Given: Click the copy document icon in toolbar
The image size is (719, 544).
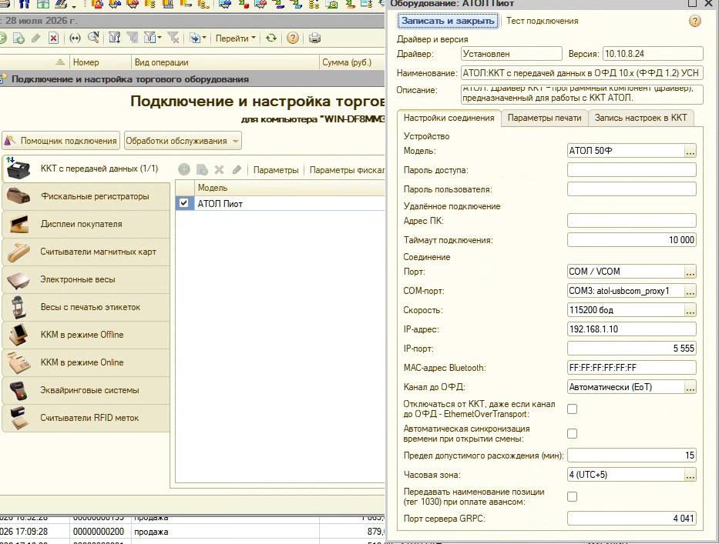Looking at the screenshot, I should click(18, 38).
